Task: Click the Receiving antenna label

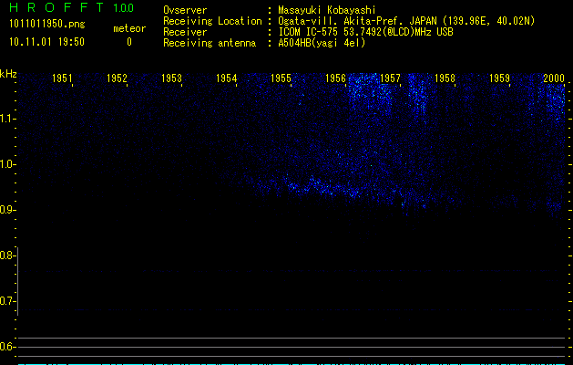Action: tap(210, 43)
